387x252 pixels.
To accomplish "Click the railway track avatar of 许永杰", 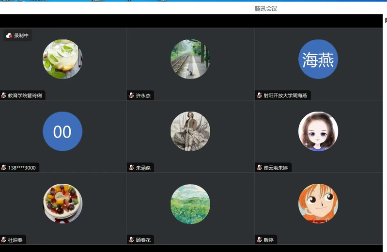I will pos(190,59).
